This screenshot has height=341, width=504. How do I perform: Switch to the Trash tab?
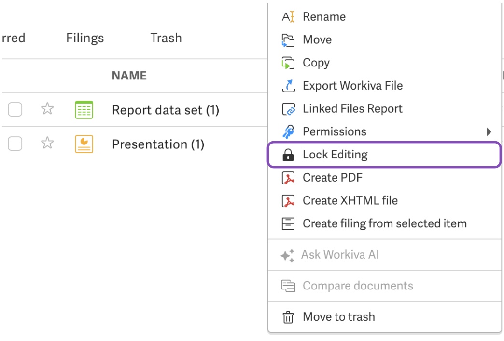pos(166,38)
